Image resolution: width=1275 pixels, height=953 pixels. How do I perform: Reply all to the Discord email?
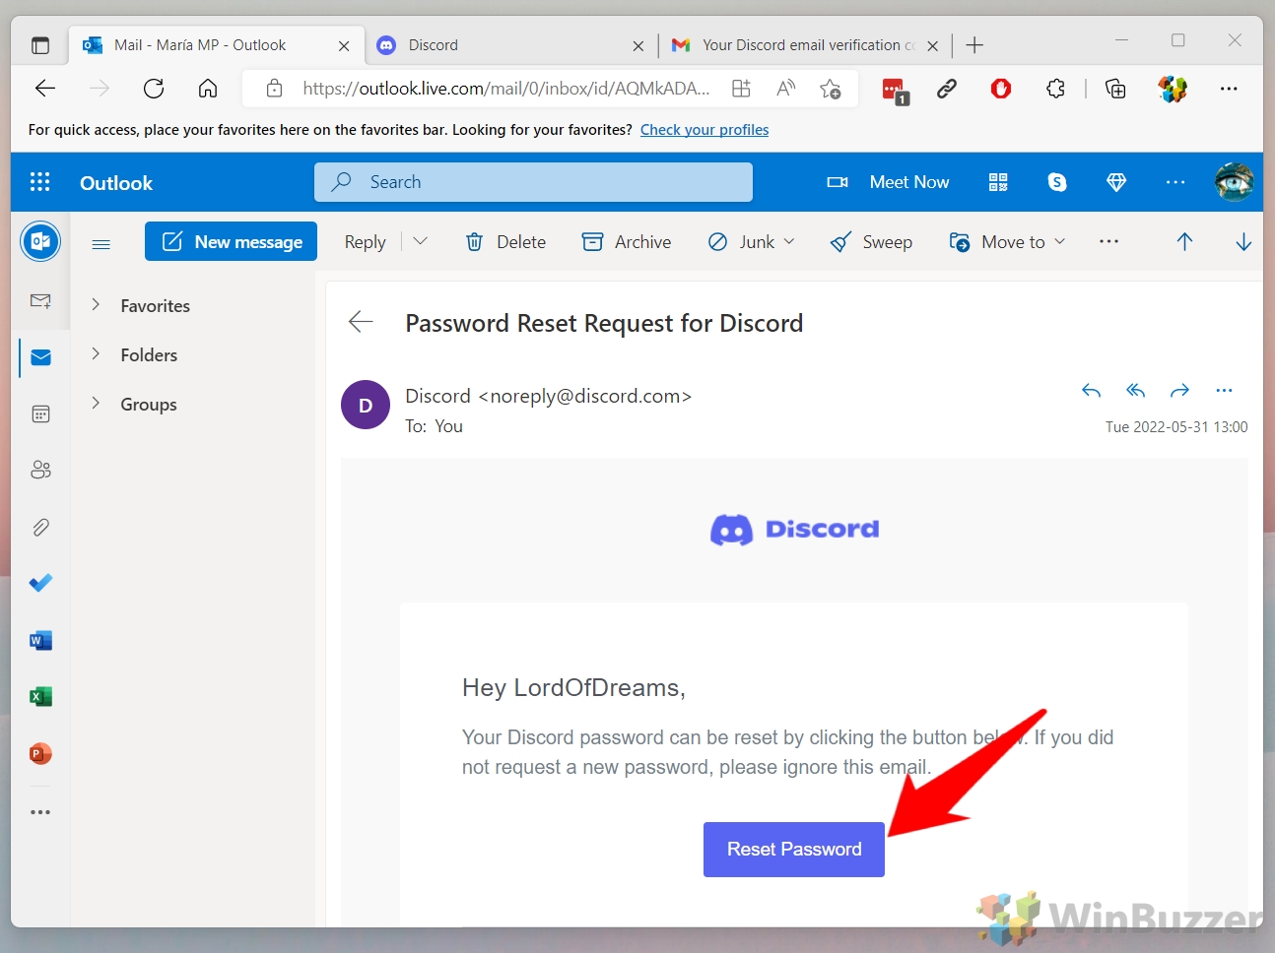point(1135,391)
